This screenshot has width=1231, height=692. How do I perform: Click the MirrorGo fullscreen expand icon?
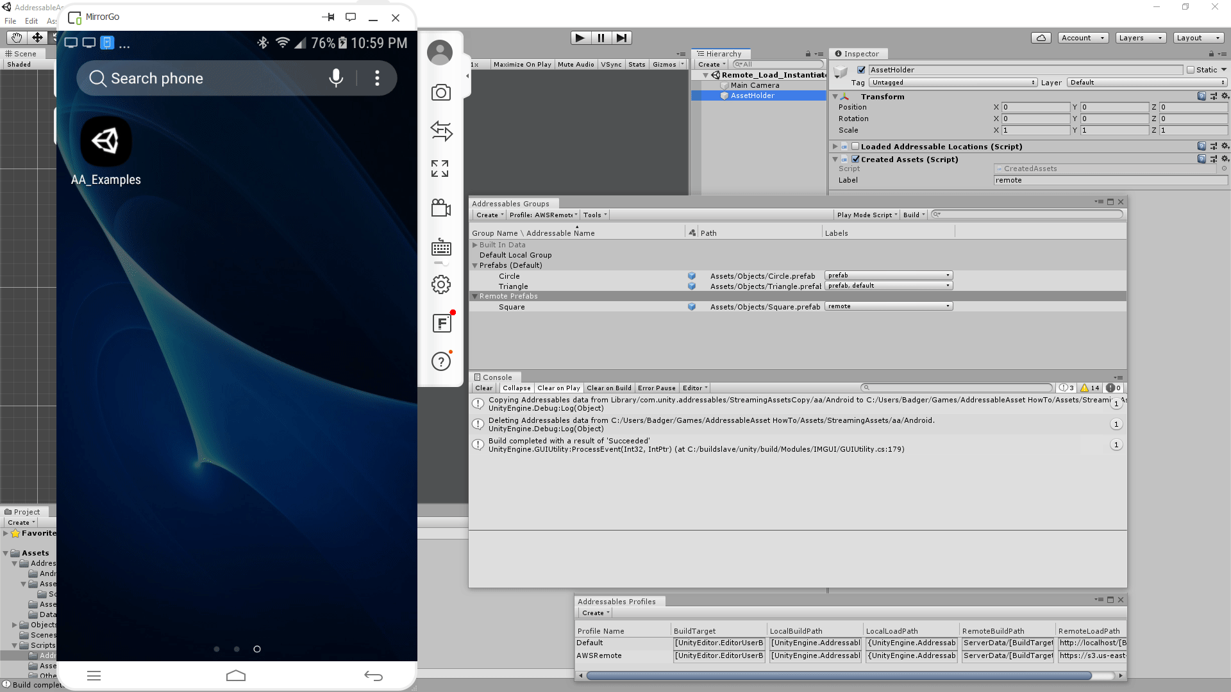click(440, 169)
